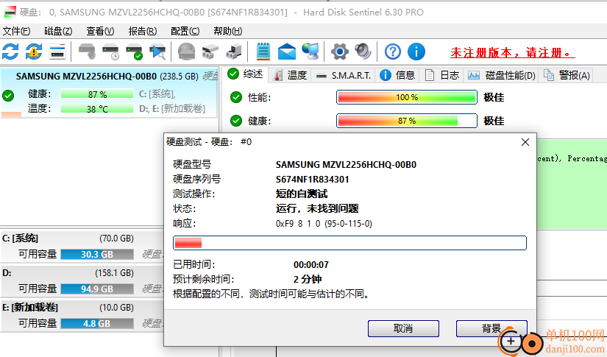Click the 背景 button in test dialog
This screenshot has width=607, height=357.
point(491,329)
